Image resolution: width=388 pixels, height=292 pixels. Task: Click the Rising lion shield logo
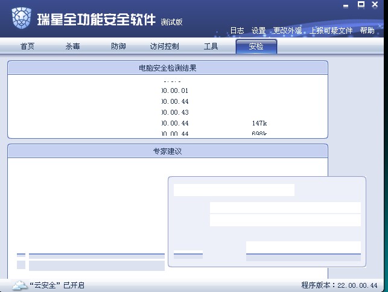22,18
